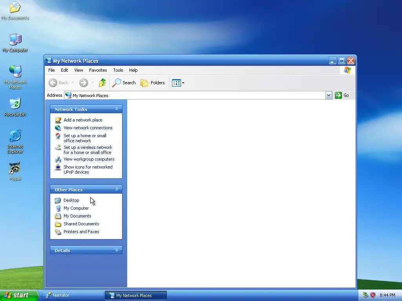Click the window title bar system icon
Screen dimensions: 402x301
(x=49, y=60)
